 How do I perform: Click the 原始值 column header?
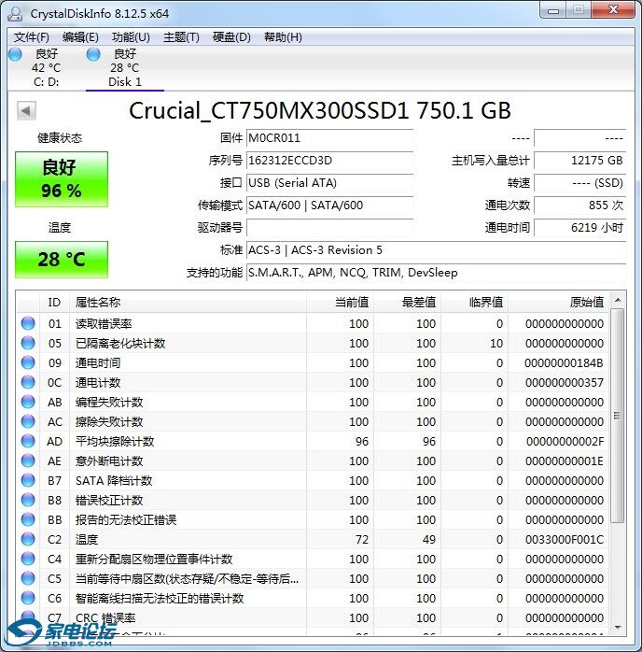(559, 303)
